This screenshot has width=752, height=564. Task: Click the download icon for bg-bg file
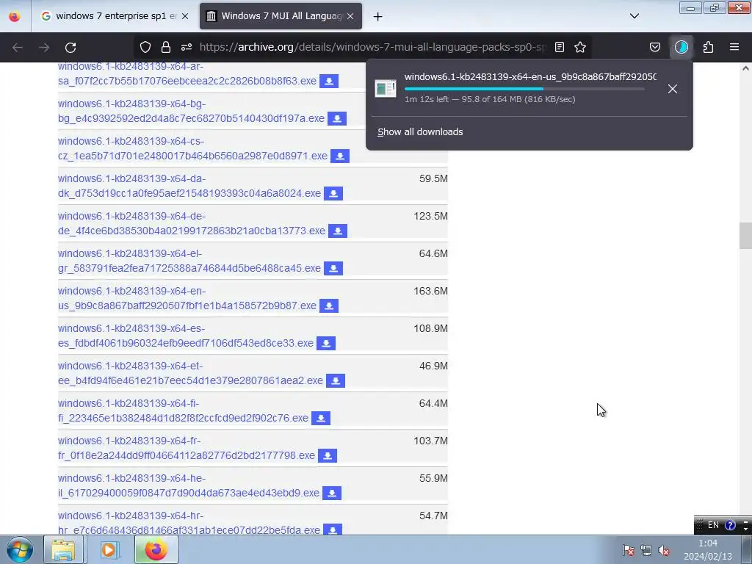click(337, 118)
